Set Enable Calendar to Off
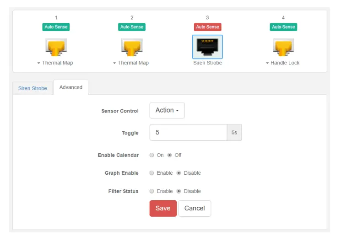Viewport: 341px width, 236px height. click(170, 155)
